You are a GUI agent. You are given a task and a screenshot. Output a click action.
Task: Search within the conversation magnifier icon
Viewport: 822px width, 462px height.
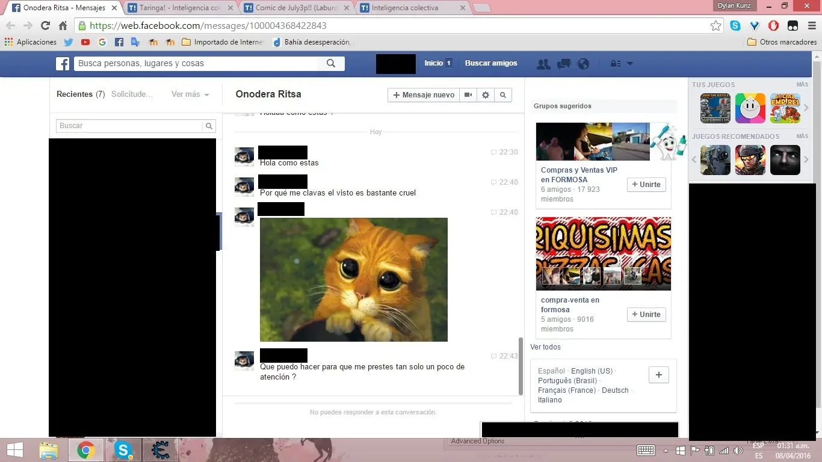click(503, 95)
